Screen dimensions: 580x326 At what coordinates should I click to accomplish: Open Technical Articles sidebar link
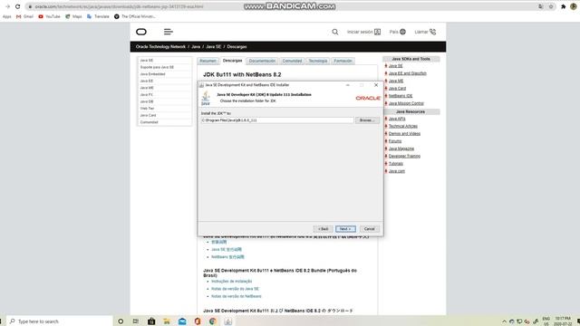tap(402, 127)
